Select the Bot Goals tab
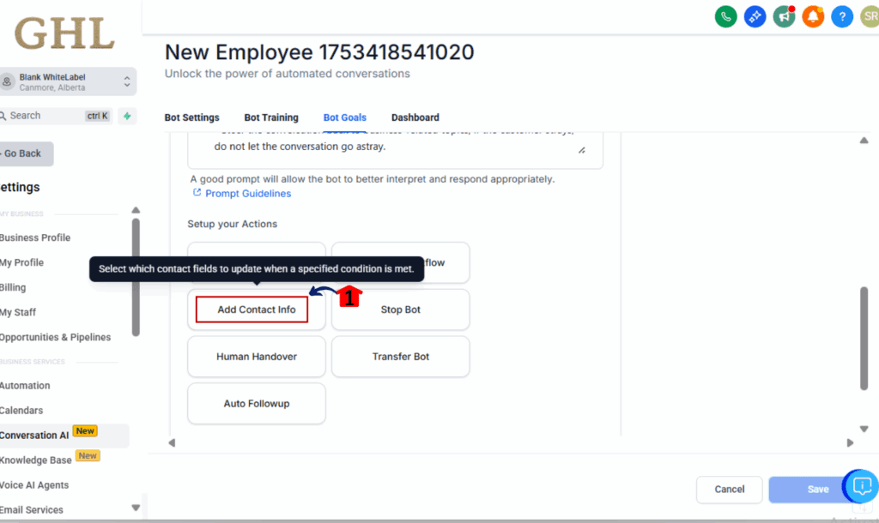The width and height of the screenshot is (879, 523). (x=345, y=117)
